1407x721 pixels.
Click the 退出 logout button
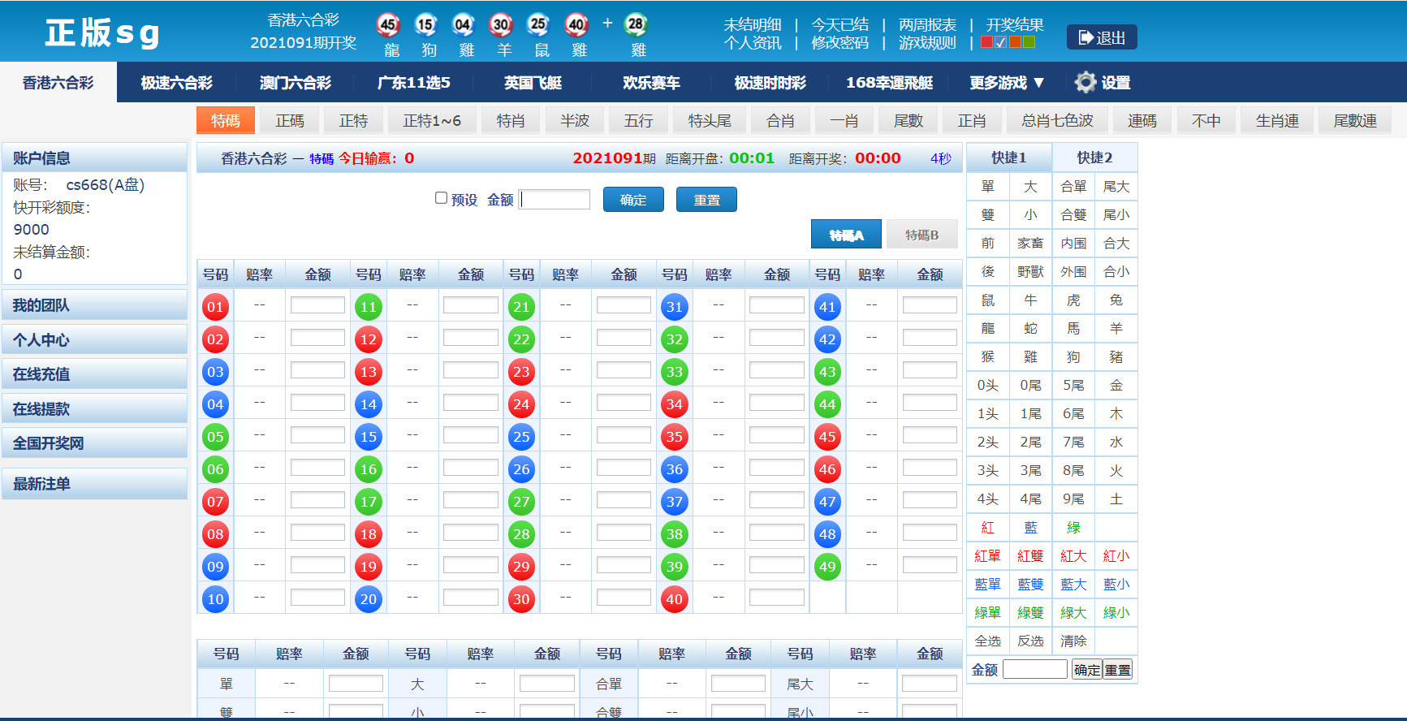tap(1101, 37)
